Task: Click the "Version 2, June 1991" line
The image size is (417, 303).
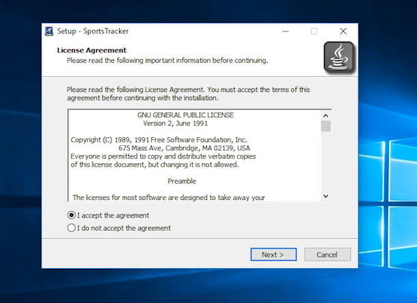Action: pyautogui.click(x=175, y=124)
